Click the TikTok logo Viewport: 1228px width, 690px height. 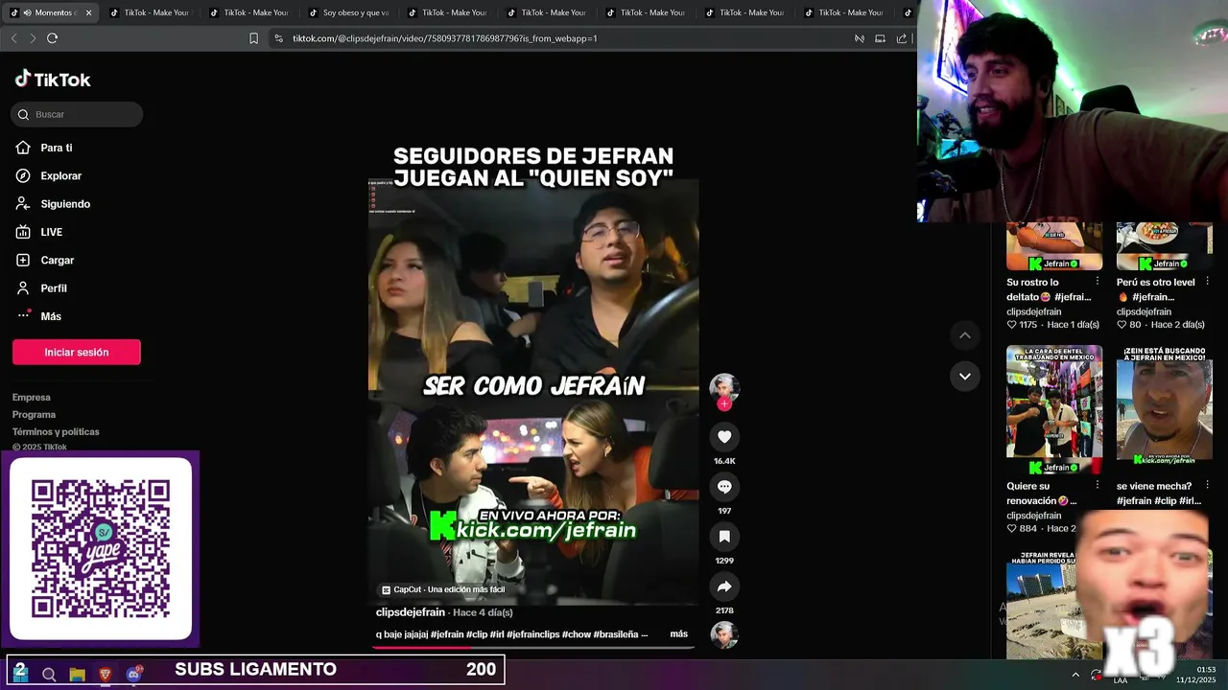(53, 80)
